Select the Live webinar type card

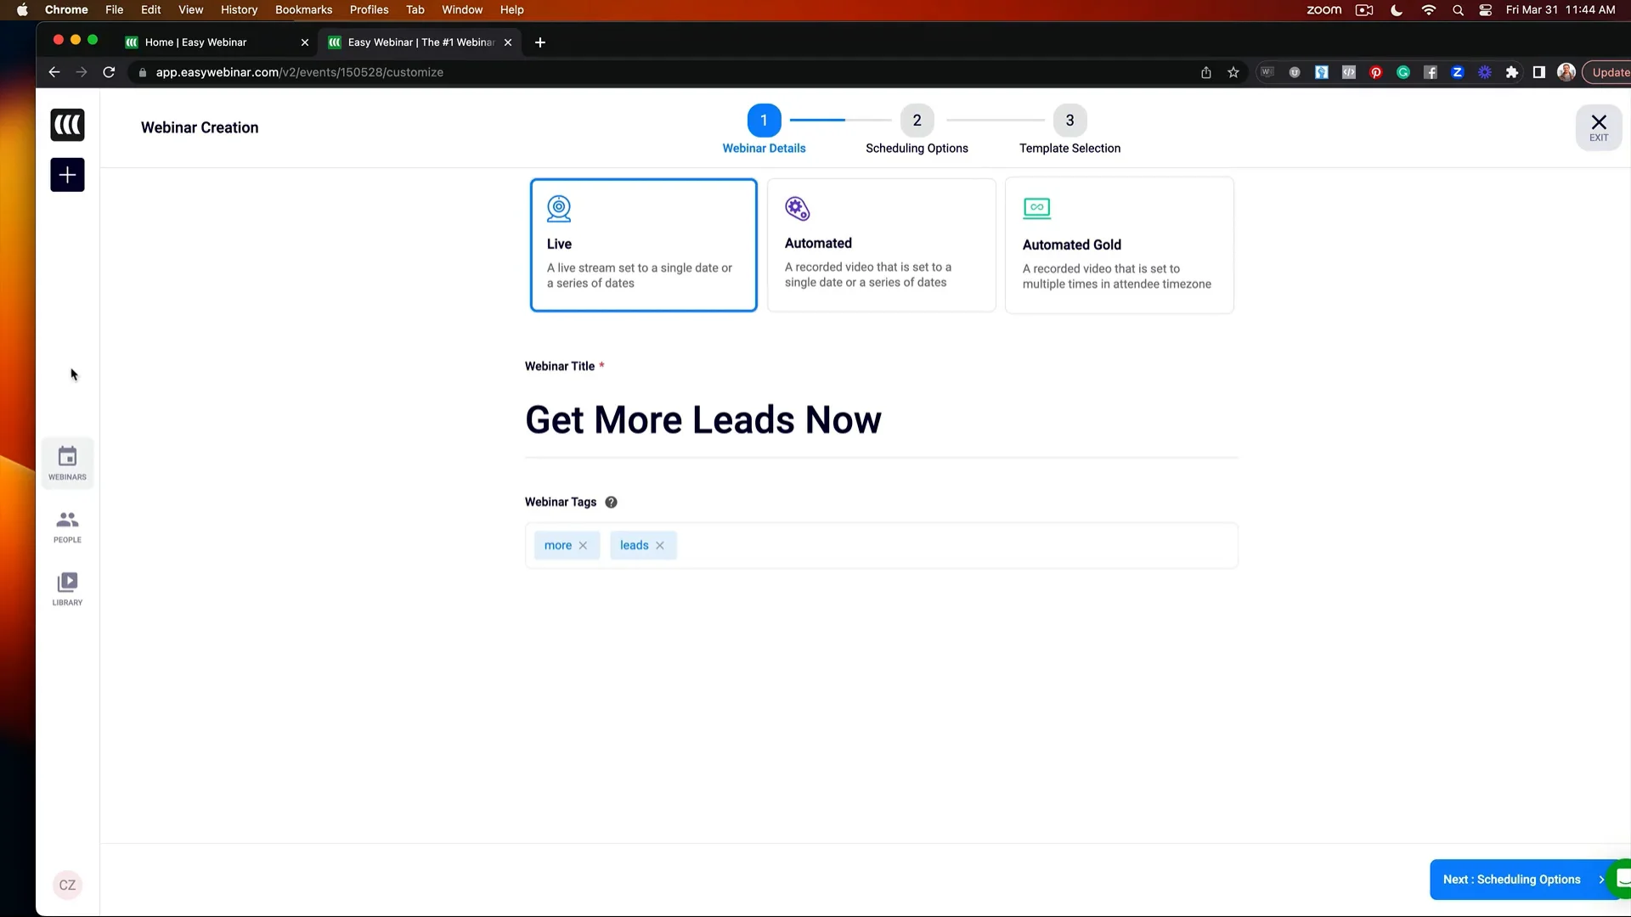tap(643, 243)
